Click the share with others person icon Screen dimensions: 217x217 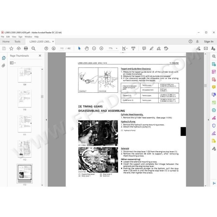[x=213, y=48]
